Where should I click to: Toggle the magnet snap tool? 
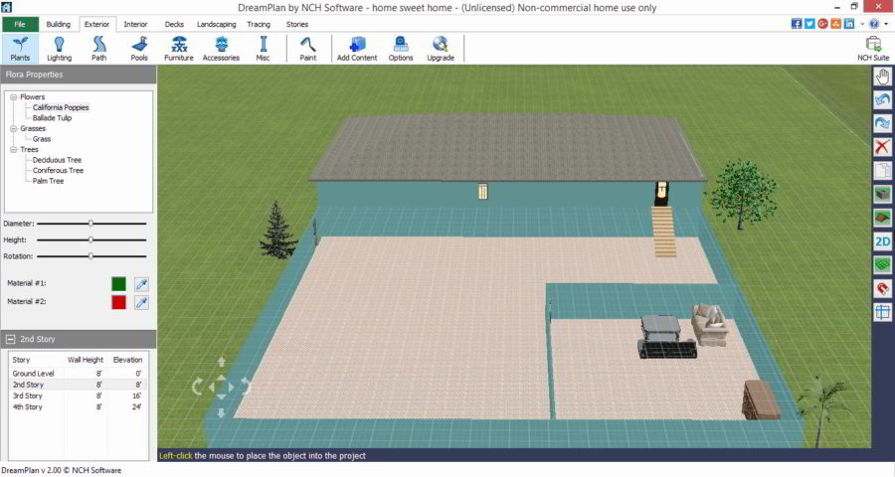click(882, 288)
